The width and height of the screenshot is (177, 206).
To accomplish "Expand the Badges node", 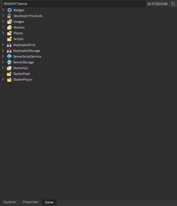I will click(3, 10).
